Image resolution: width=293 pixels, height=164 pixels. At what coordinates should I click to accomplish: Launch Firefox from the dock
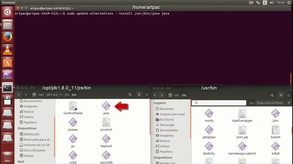7,37
